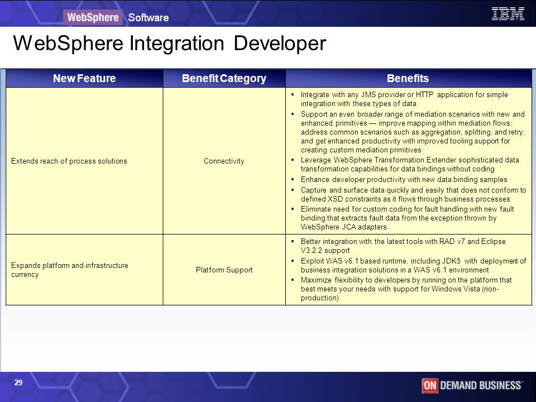Click the title 'WebSphere Integration Developer'
This screenshot has width=536, height=402.
point(170,43)
